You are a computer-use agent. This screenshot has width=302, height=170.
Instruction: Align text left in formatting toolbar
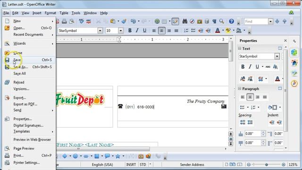[x=154, y=30]
